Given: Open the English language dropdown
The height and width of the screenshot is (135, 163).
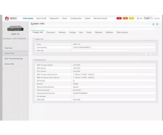Looking at the screenshot, I should pyautogui.click(x=148, y=18).
